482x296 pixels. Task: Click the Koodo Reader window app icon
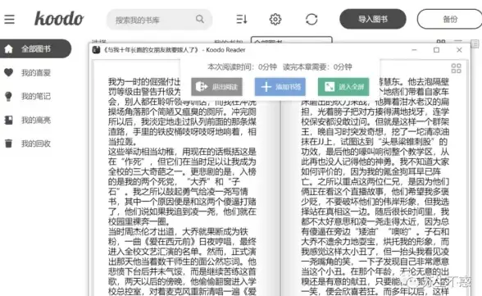click(96, 50)
